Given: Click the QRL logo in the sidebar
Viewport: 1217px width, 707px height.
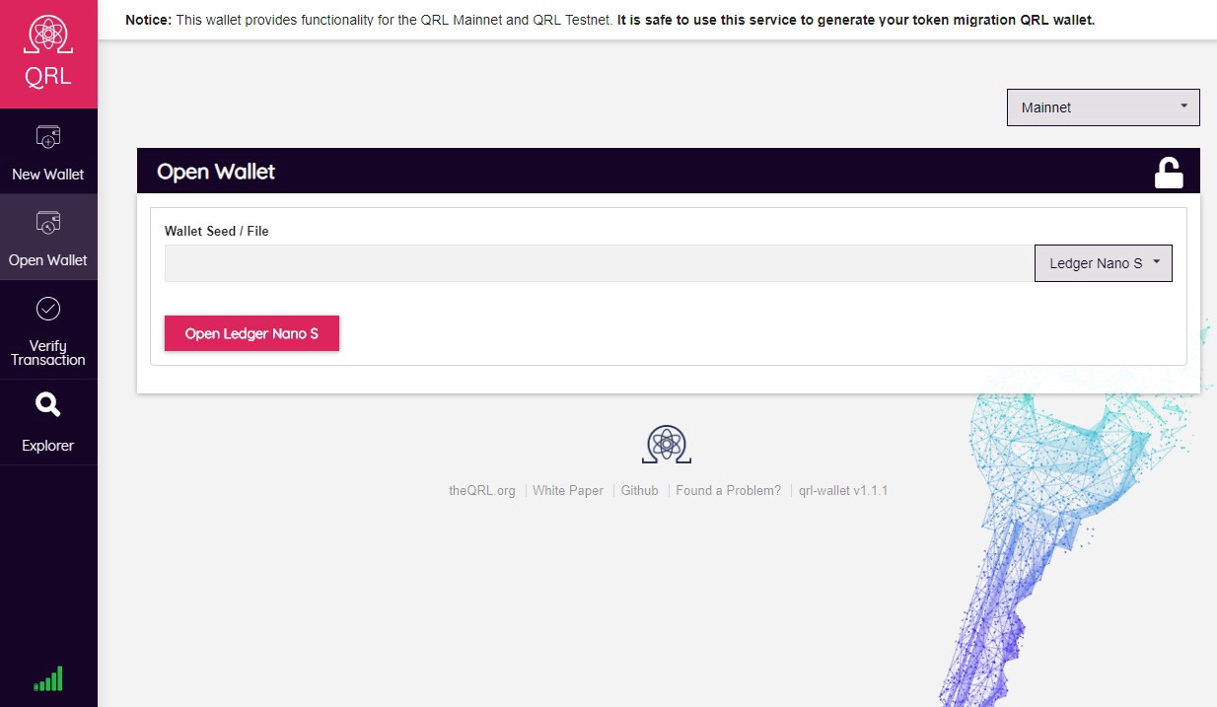Looking at the screenshot, I should 48,53.
